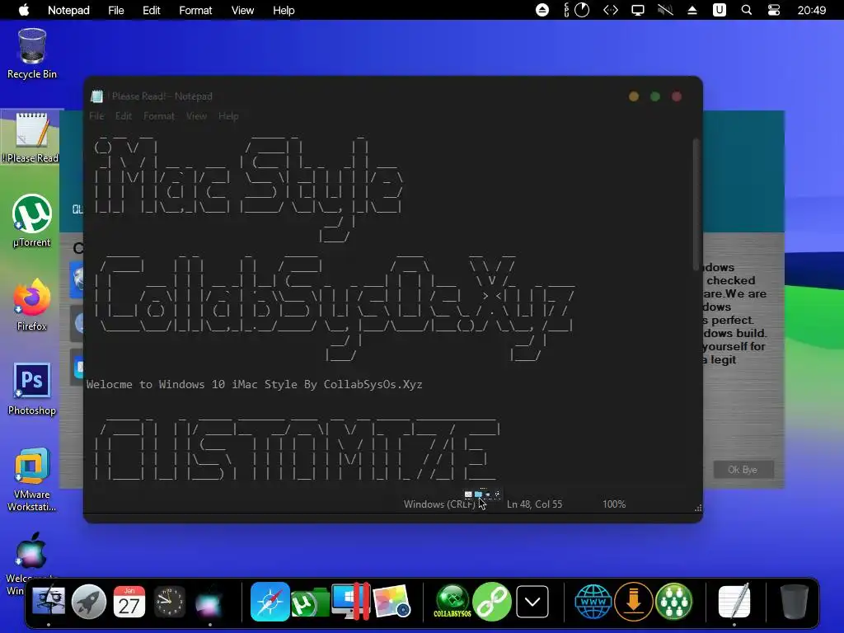Open the orange download arrow icon in dock
The width and height of the screenshot is (844, 633).
[x=634, y=601]
